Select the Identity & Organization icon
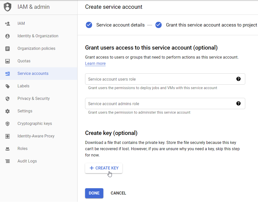The width and height of the screenshot is (258, 202). [x=8, y=36]
